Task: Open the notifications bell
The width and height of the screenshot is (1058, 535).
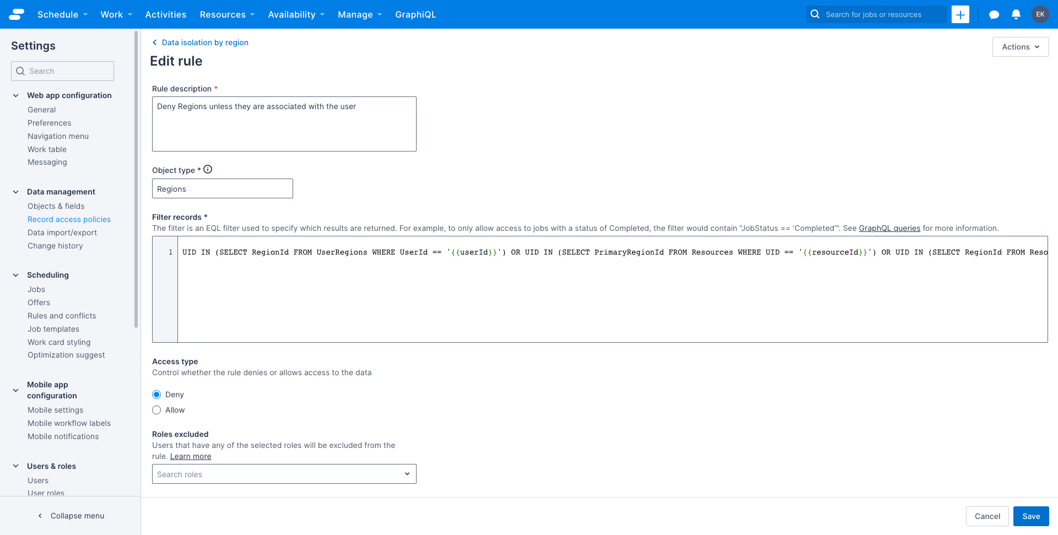Action: coord(1016,14)
